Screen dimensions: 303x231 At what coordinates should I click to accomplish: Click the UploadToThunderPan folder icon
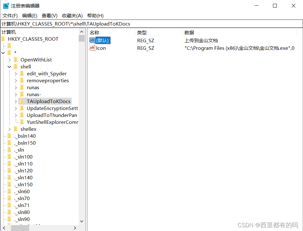tap(22, 115)
